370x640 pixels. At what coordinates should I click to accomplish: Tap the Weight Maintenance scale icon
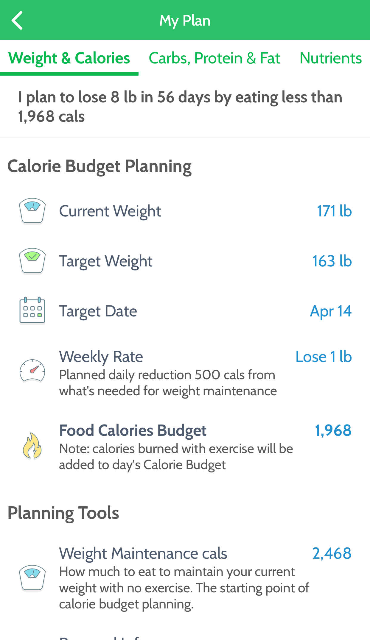tap(32, 577)
